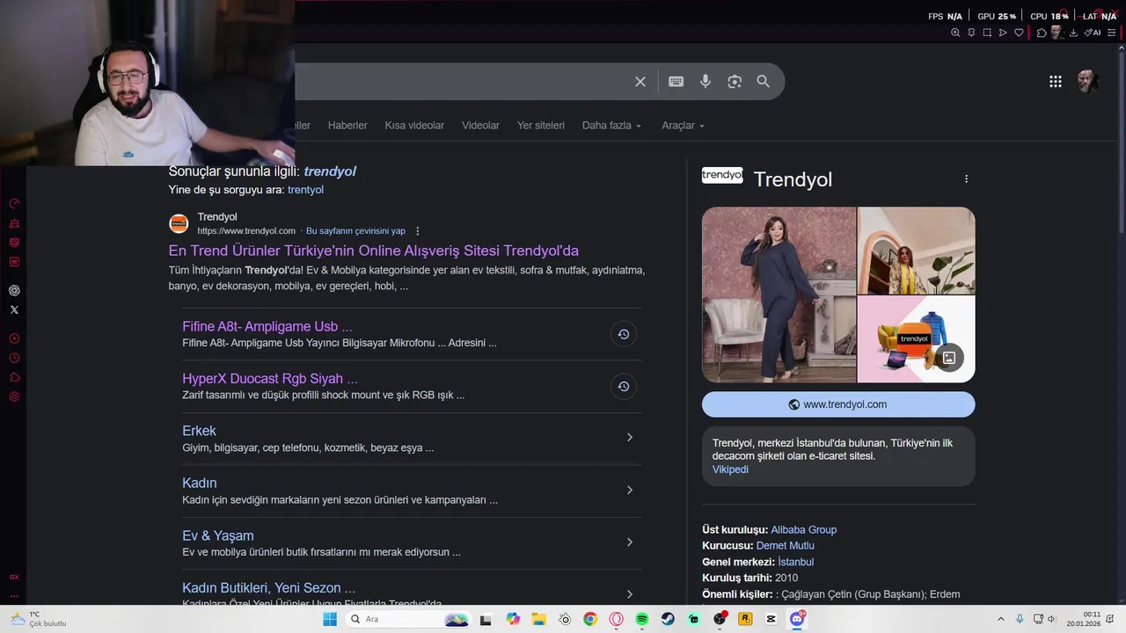
Task: Open Windows Start menu
Action: click(x=330, y=619)
